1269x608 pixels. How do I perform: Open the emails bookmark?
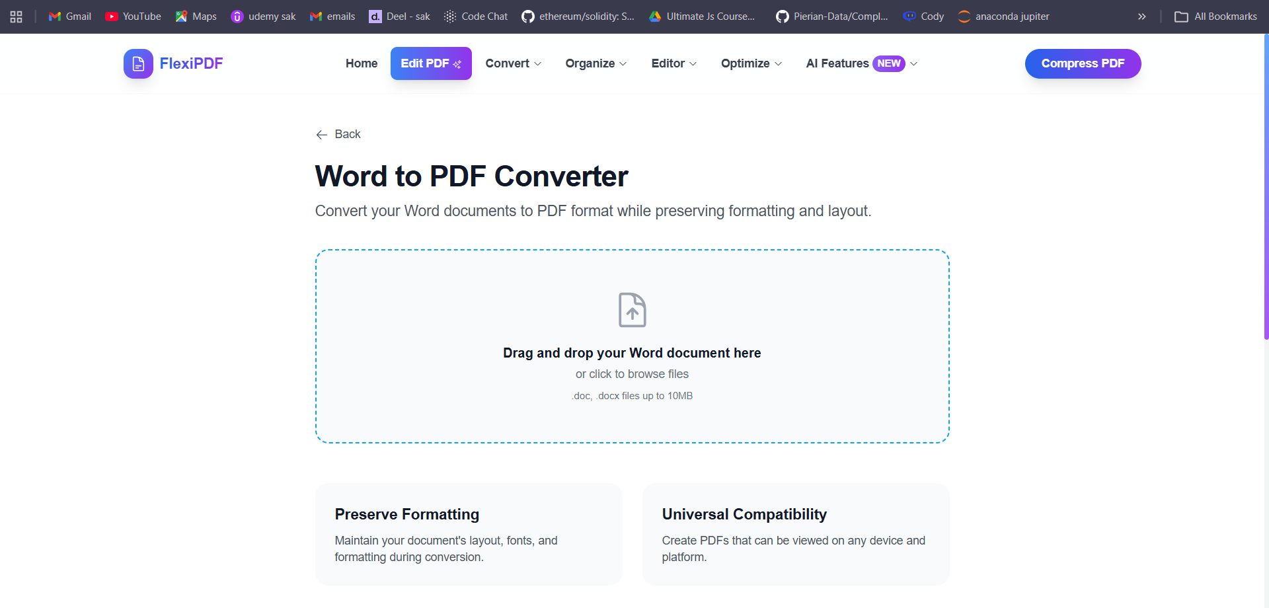tap(332, 17)
